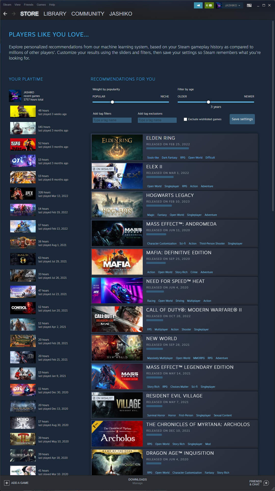275x491 pixels.
Task: Open the NEED FOR SPEED HEAT title
Action: 175,281
